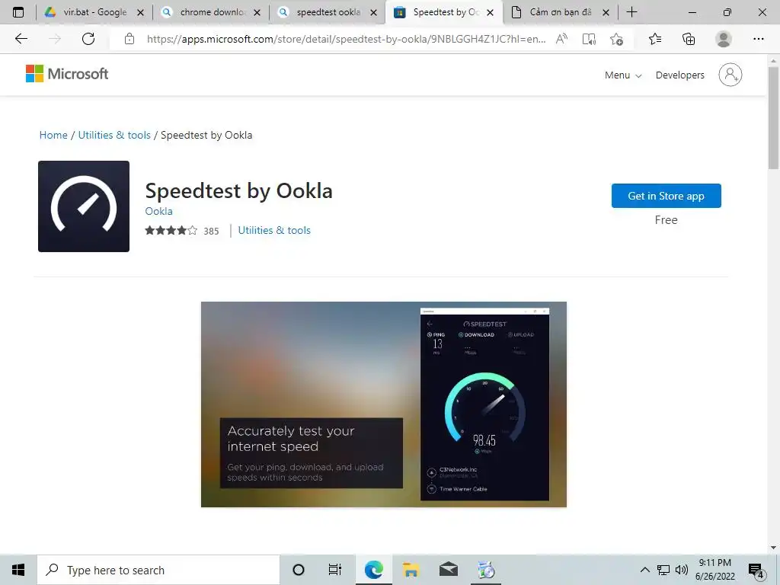Go back to the previous page
The height and width of the screenshot is (585, 780).
click(21, 39)
